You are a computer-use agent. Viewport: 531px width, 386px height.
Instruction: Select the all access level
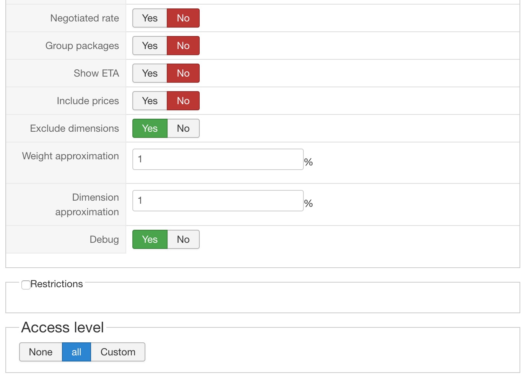(77, 352)
